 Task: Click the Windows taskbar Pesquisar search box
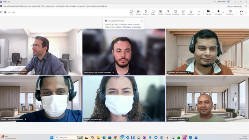(x=68, y=137)
